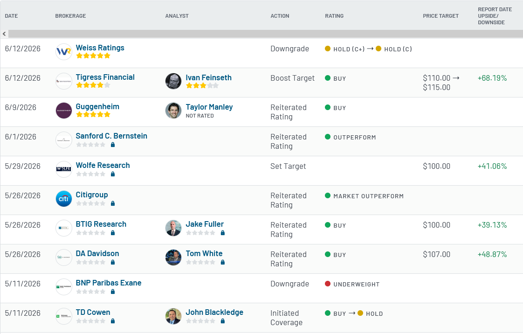Click Tom White's profile photo
Image resolution: width=523 pixels, height=334 pixels.
(x=173, y=257)
